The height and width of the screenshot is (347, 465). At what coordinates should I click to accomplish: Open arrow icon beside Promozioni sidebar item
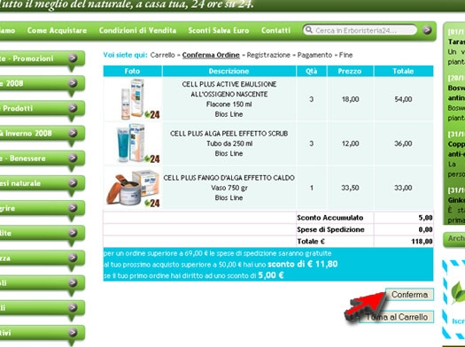(73, 58)
